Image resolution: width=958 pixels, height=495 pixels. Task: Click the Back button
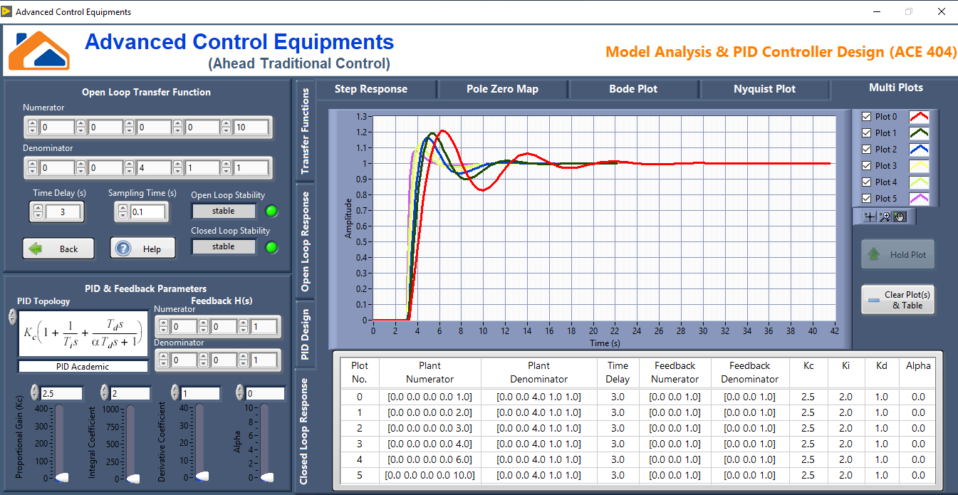[59, 249]
